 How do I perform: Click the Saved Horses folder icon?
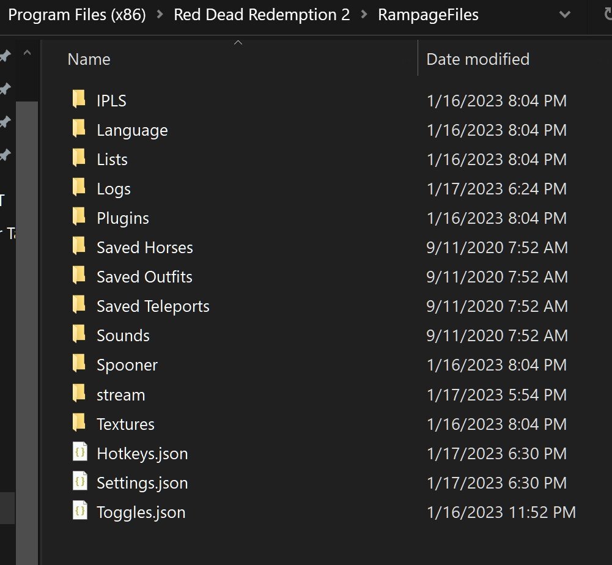click(79, 247)
